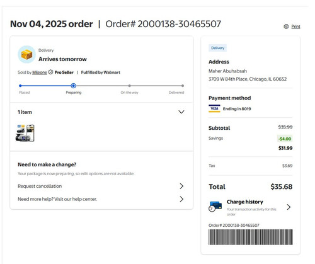
Task: Click the Charge history credit card icon
Action: point(215,207)
